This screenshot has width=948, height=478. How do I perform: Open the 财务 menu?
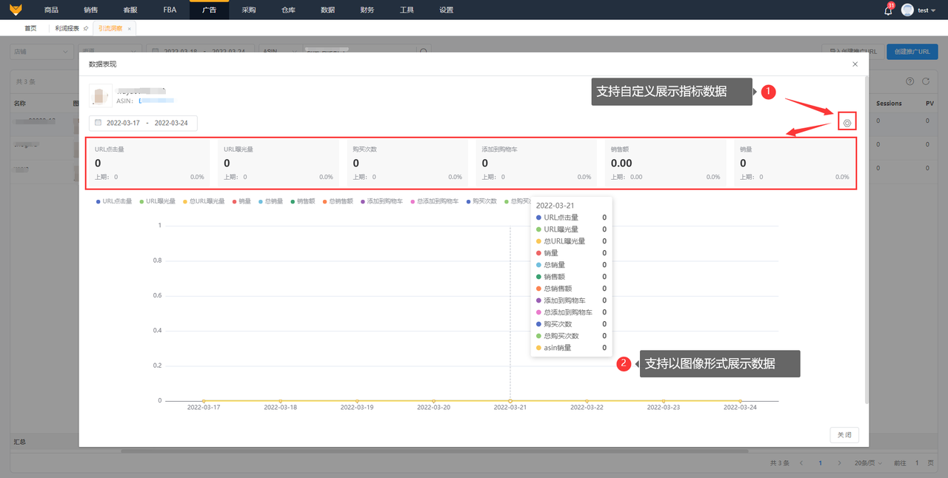tap(367, 10)
